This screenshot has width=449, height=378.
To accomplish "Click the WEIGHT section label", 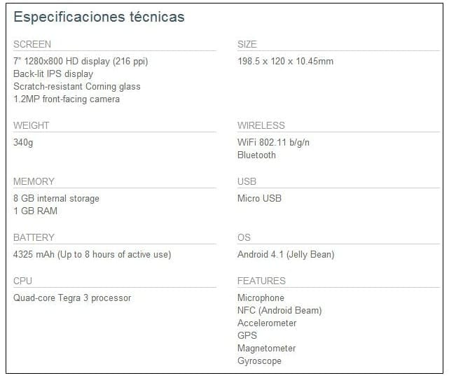I will point(32,126).
